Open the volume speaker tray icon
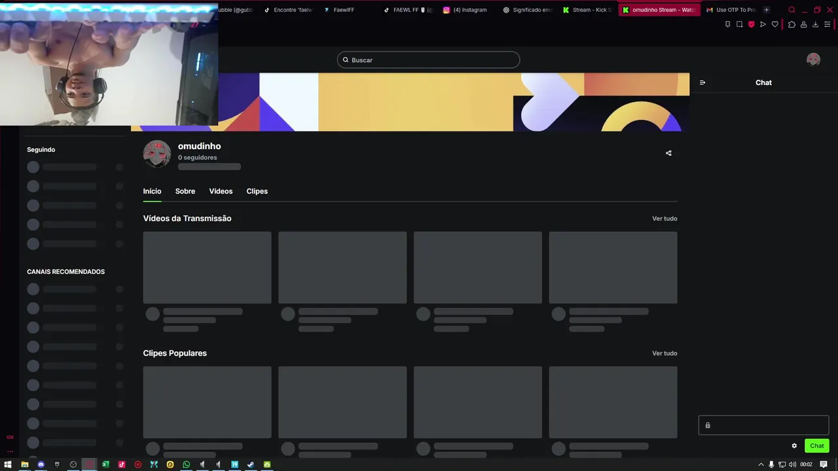The image size is (838, 471). (x=792, y=464)
